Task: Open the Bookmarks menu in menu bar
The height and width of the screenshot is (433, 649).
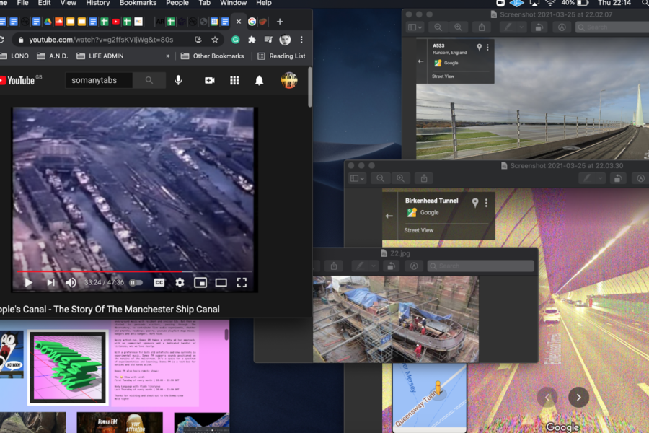Action: (x=138, y=3)
